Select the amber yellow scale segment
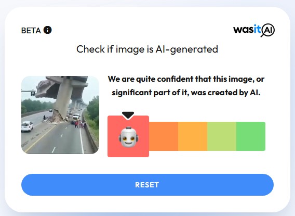 193,136
